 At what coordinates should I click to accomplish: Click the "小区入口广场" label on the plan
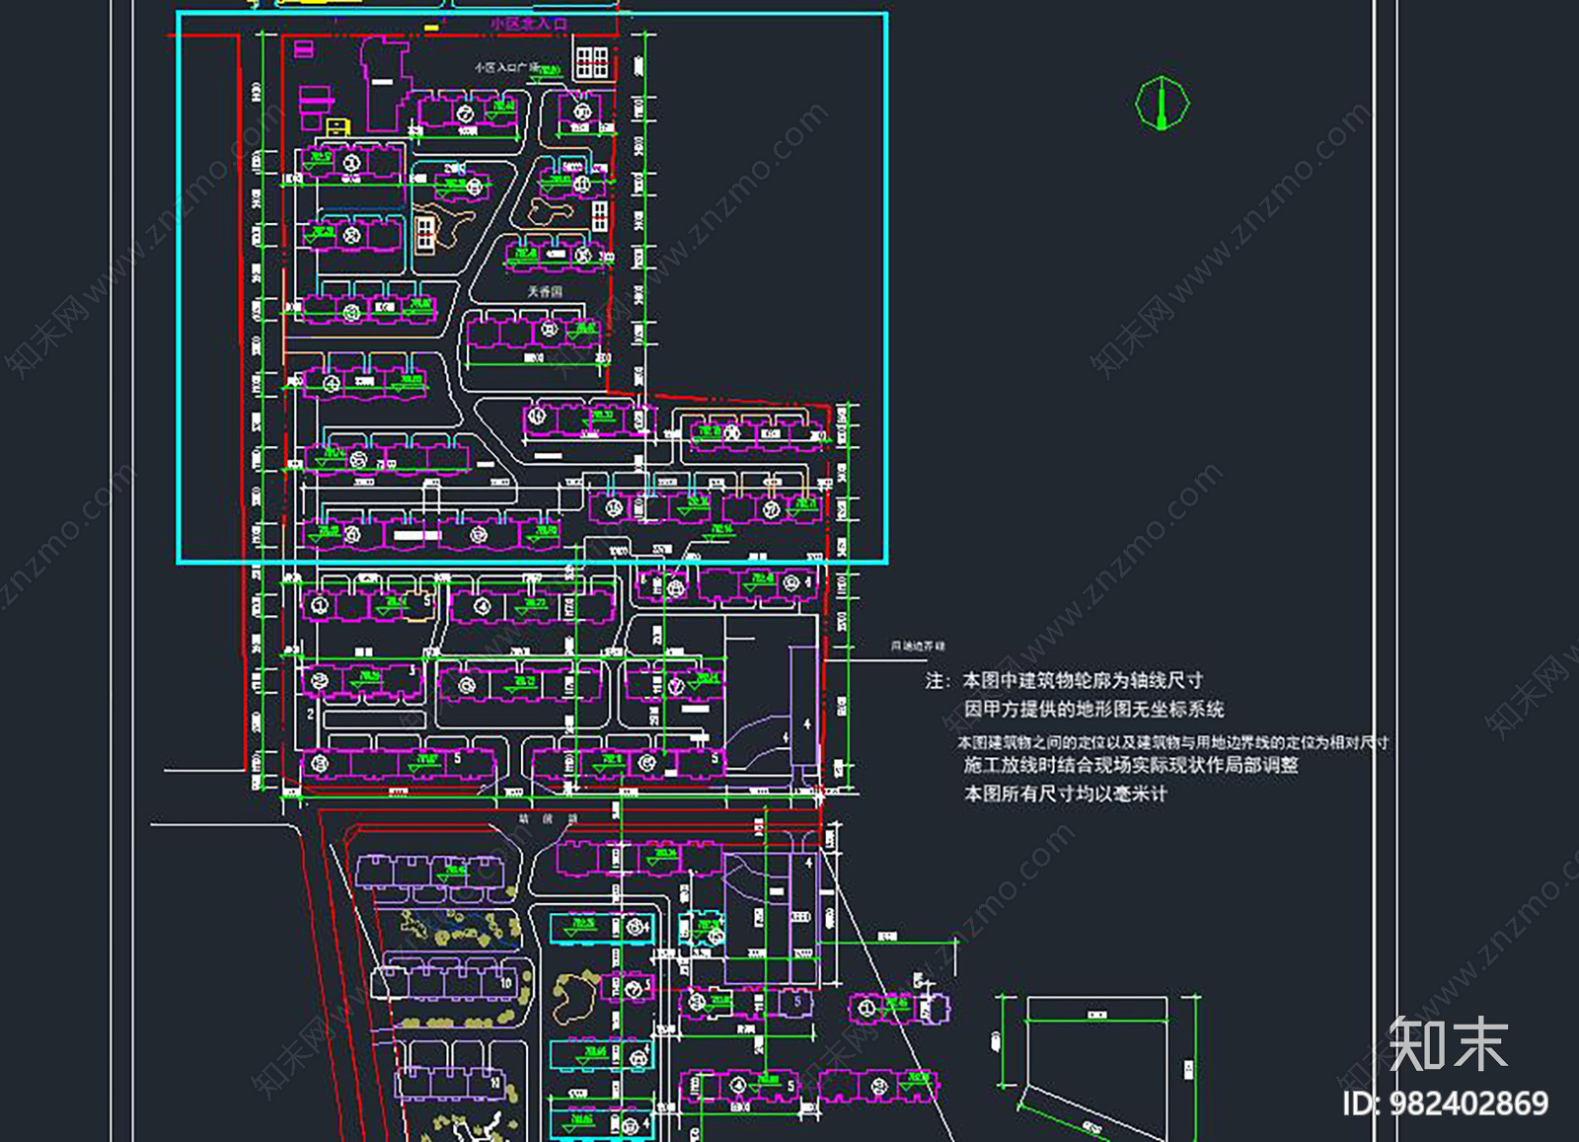[x=507, y=68]
